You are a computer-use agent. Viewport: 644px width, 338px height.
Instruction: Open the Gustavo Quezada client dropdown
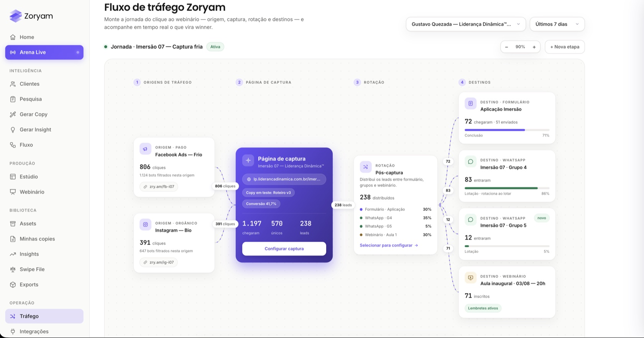(466, 24)
